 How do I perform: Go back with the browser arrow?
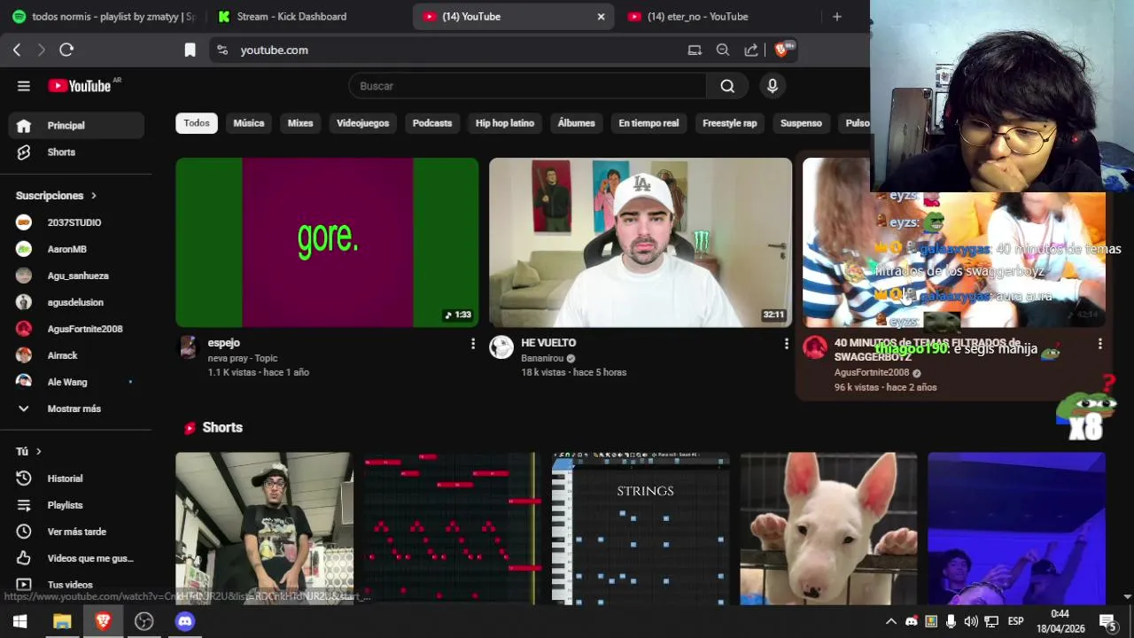pos(17,51)
